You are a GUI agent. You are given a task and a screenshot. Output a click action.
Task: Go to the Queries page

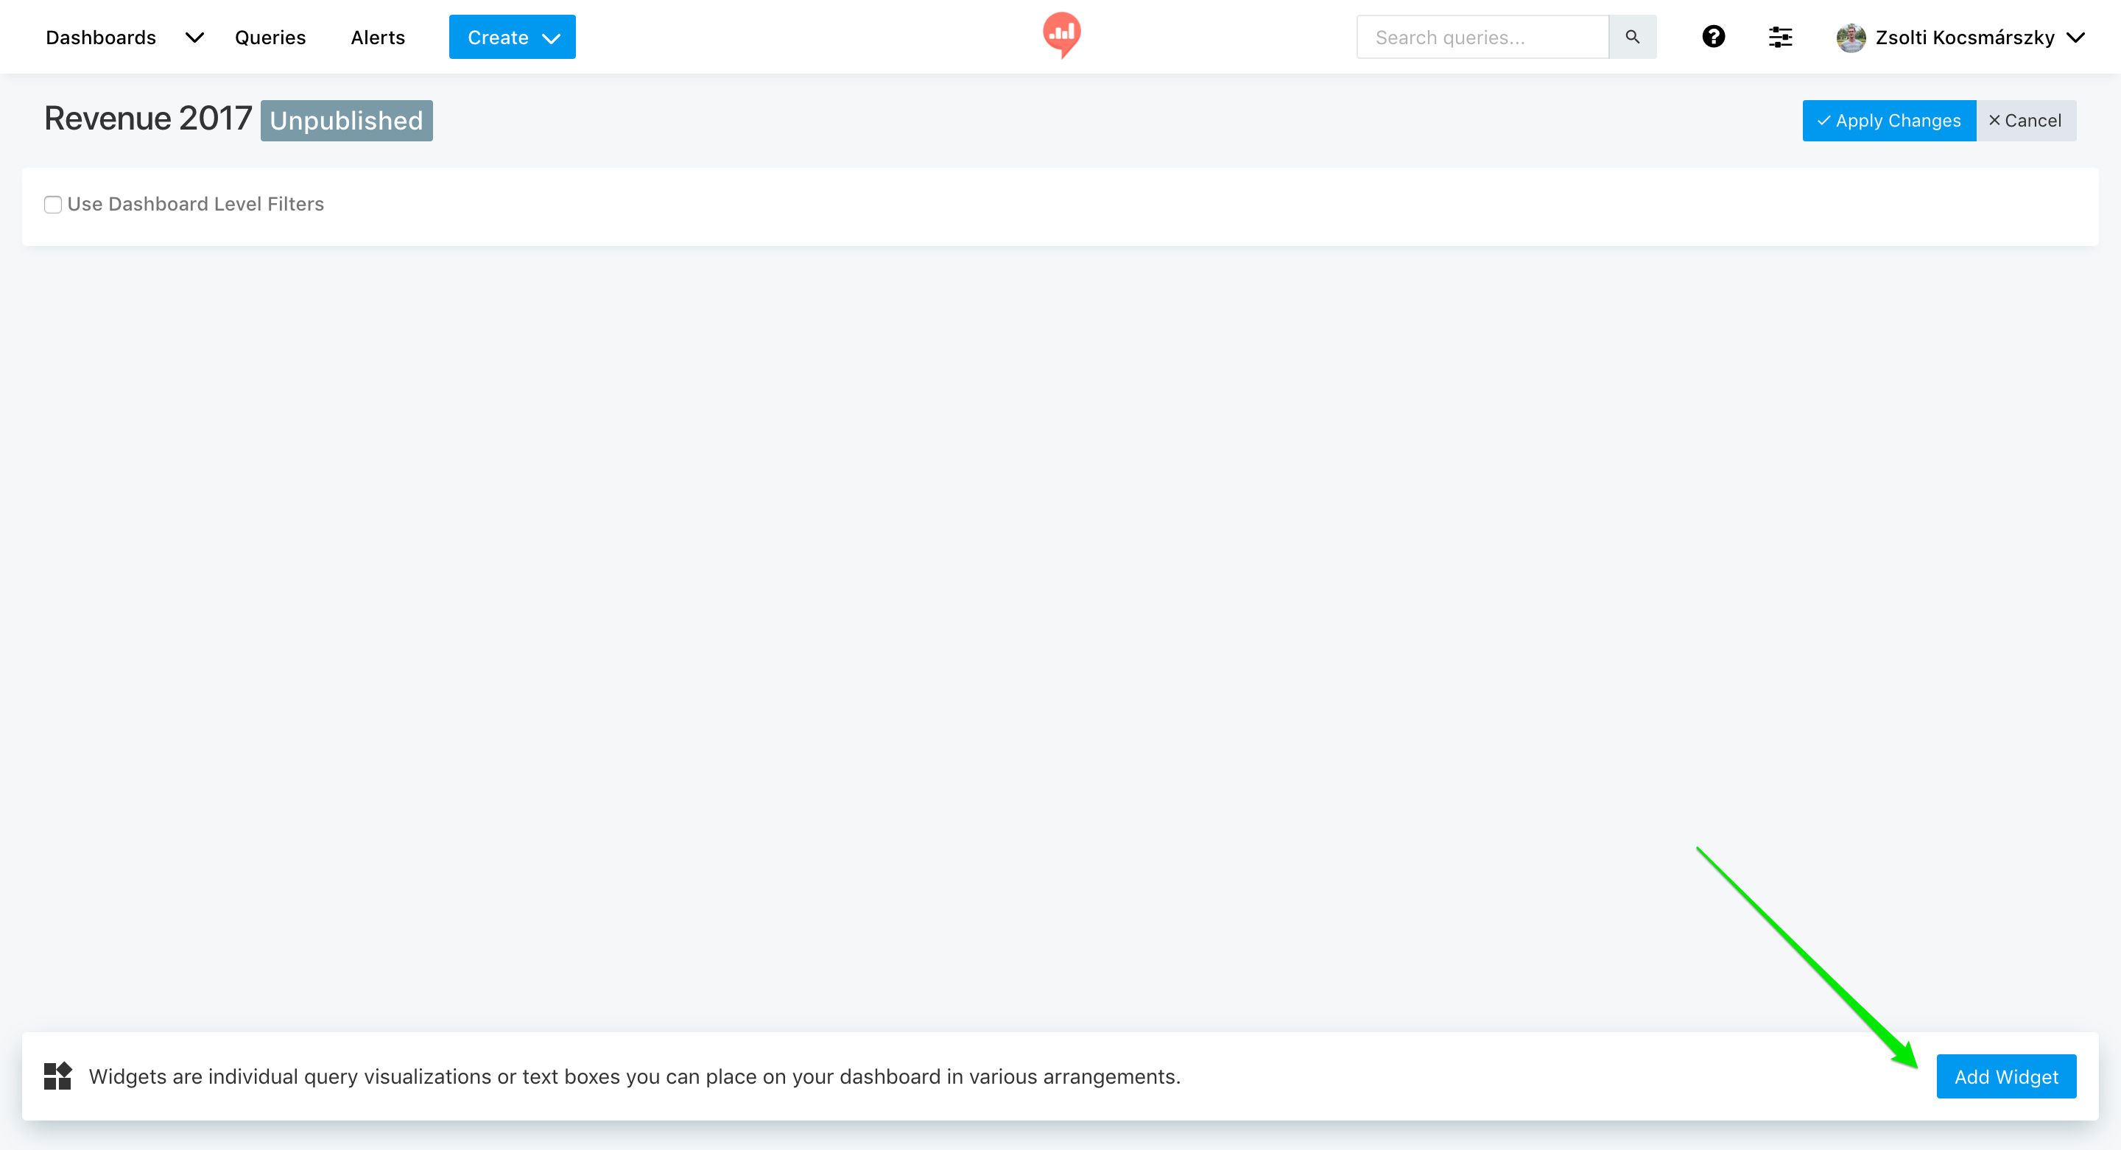click(270, 38)
